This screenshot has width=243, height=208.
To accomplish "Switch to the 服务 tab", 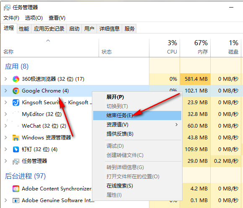I will coord(129,29).
